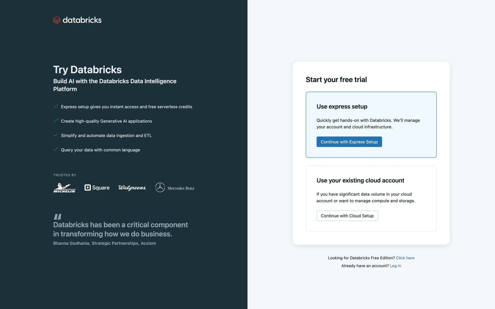Click the Start your free trial heading
The image size is (495, 309).
[336, 80]
